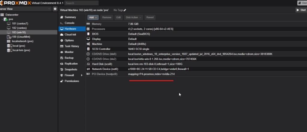Viewport: 307px width, 132px height.
Task: Click the 7.86 GiB memory value
Action: tap(133, 24)
